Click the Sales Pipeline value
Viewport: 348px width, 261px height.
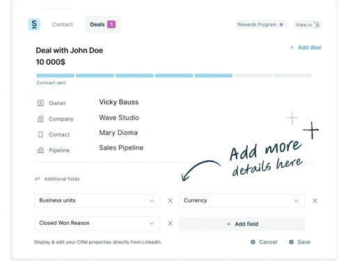[121, 148]
